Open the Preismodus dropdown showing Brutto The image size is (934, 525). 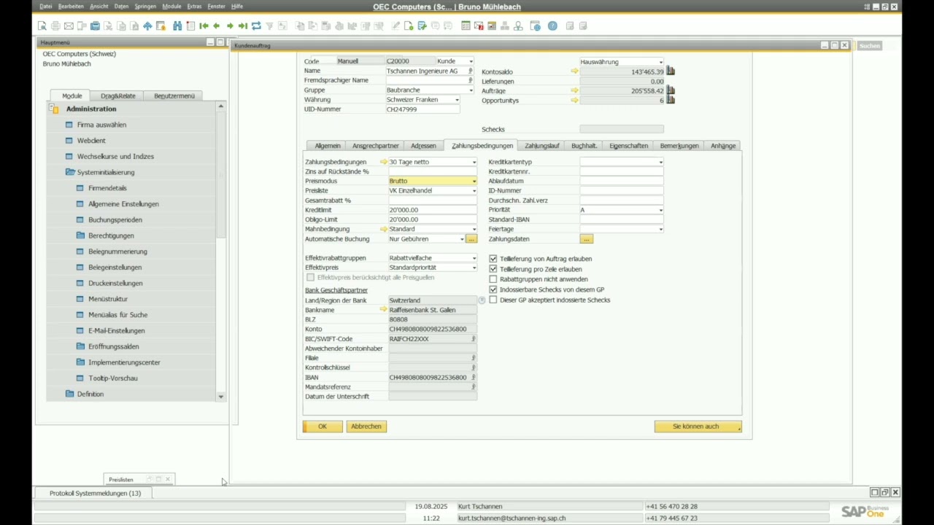[x=474, y=181]
